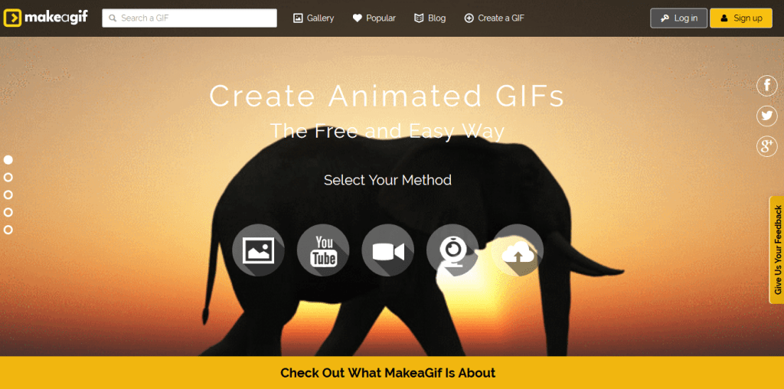Open the Facebook share icon

click(766, 86)
